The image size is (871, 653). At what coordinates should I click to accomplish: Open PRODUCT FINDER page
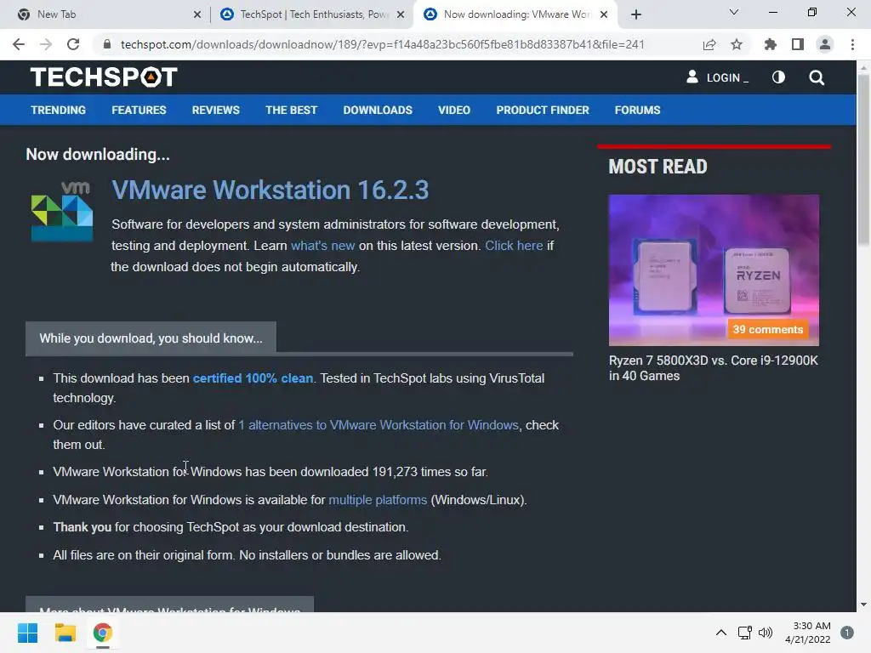[543, 110]
